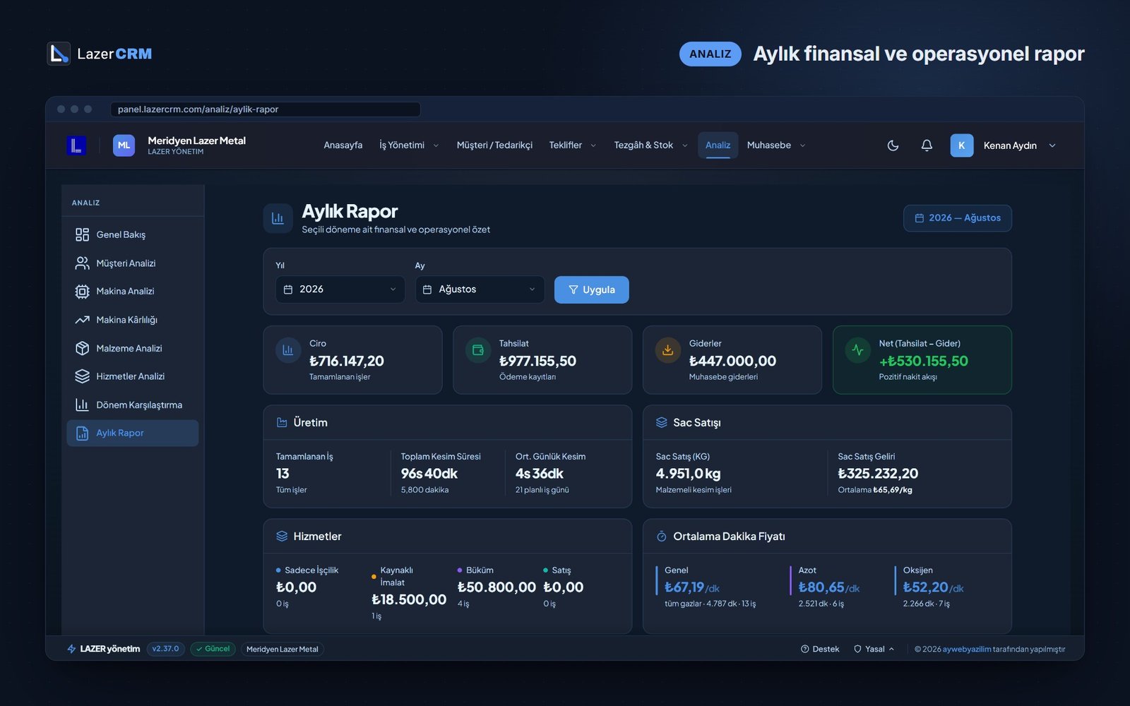Open Kenan Aydın user menu

(x=1004, y=145)
